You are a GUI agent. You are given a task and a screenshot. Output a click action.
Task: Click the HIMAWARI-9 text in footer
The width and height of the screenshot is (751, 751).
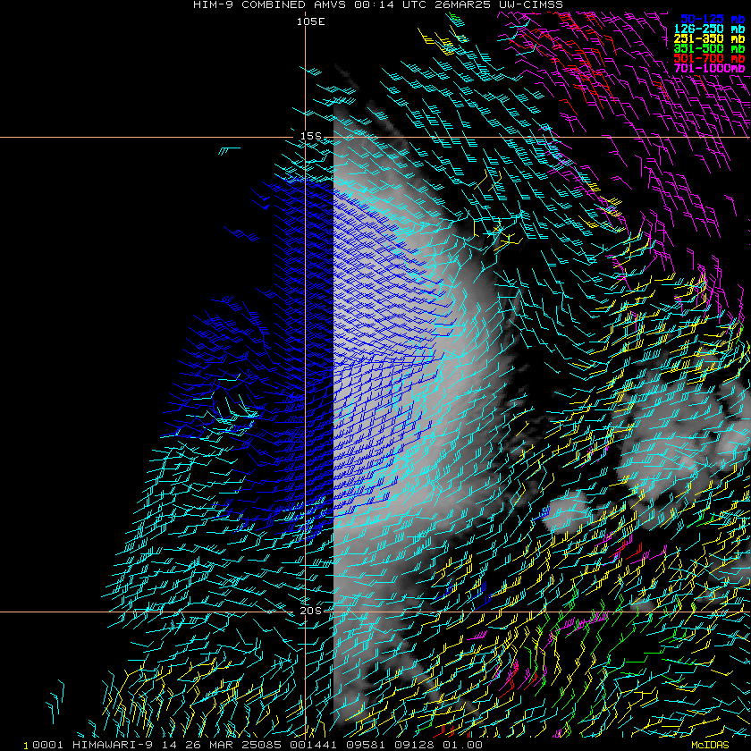point(113,745)
